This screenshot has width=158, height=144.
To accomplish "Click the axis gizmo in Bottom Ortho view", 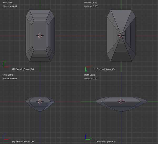I will (x=88, y=68).
